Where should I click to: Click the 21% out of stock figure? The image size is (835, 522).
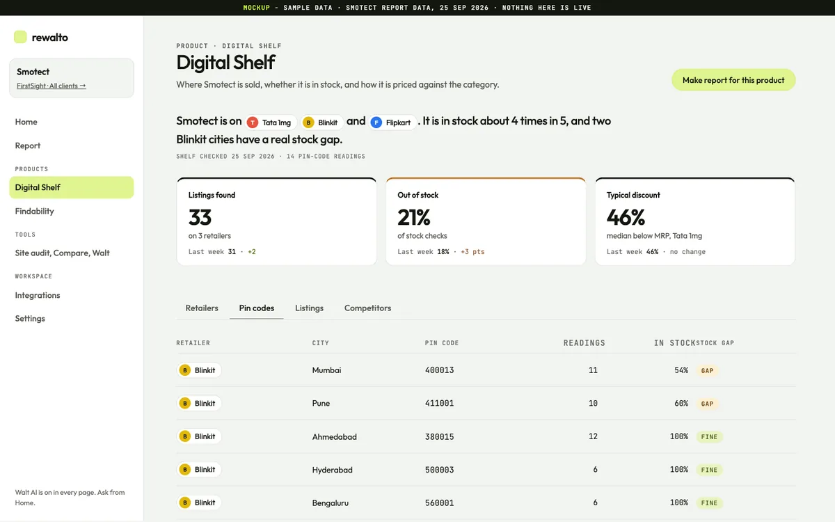[x=414, y=218]
